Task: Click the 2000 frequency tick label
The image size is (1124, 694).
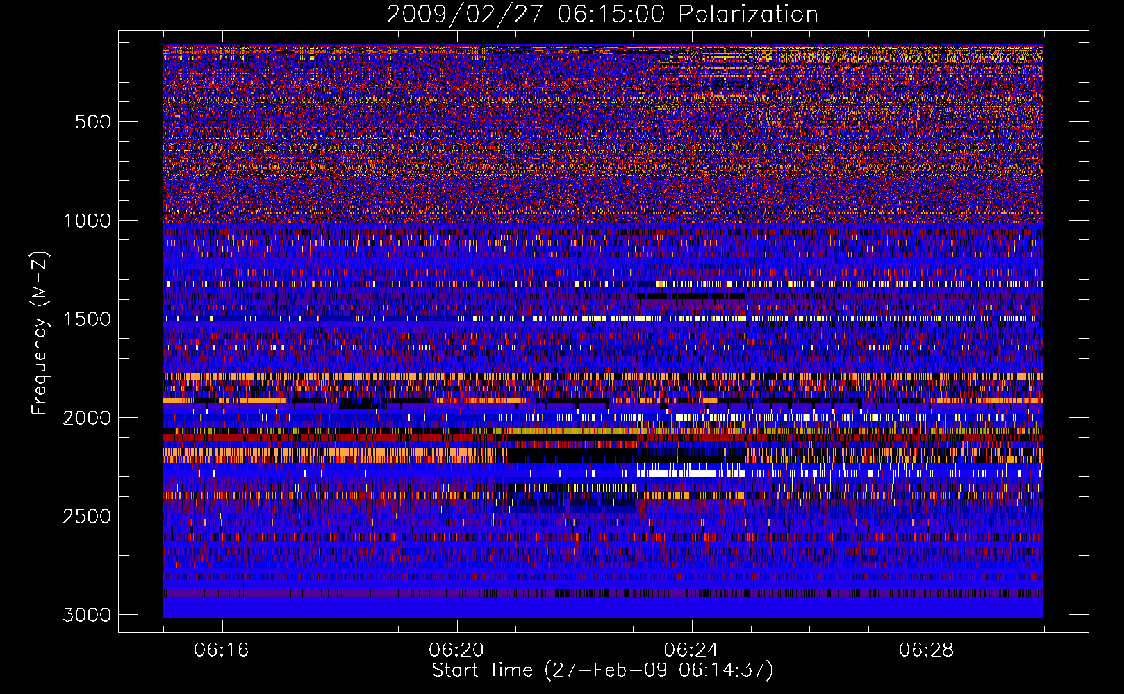Action: coord(87,418)
